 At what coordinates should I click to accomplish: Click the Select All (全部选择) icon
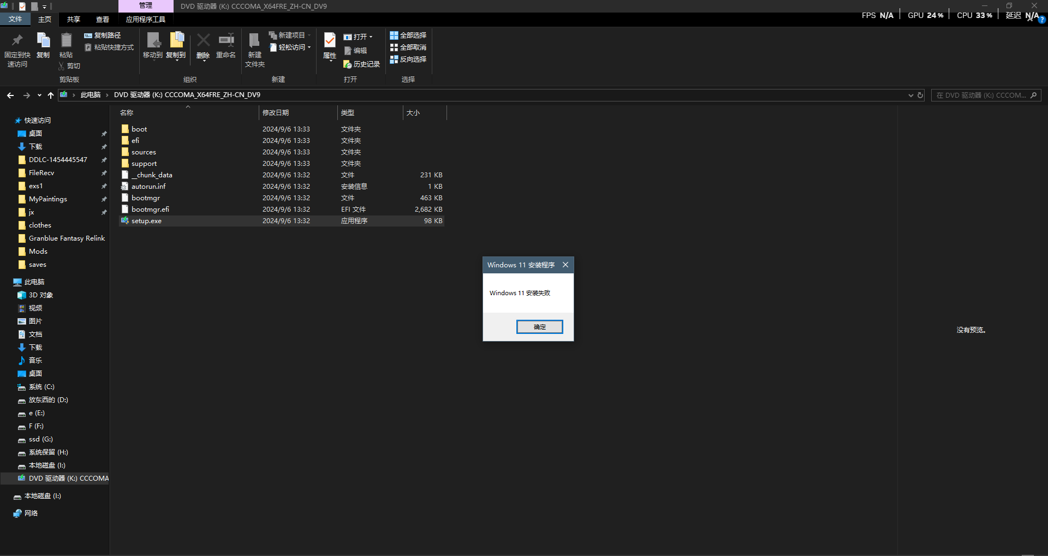click(394, 35)
